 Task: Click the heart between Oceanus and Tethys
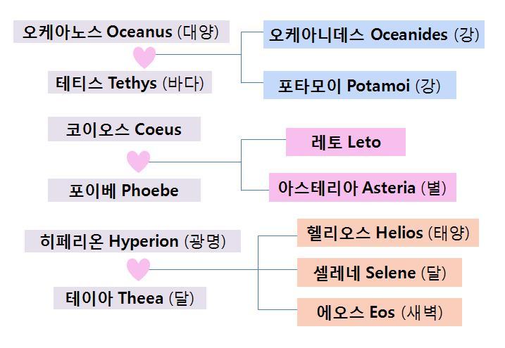[x=144, y=57]
